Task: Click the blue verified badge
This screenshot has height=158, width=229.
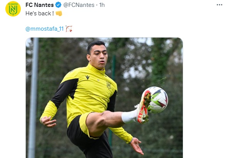Action: (59, 5)
